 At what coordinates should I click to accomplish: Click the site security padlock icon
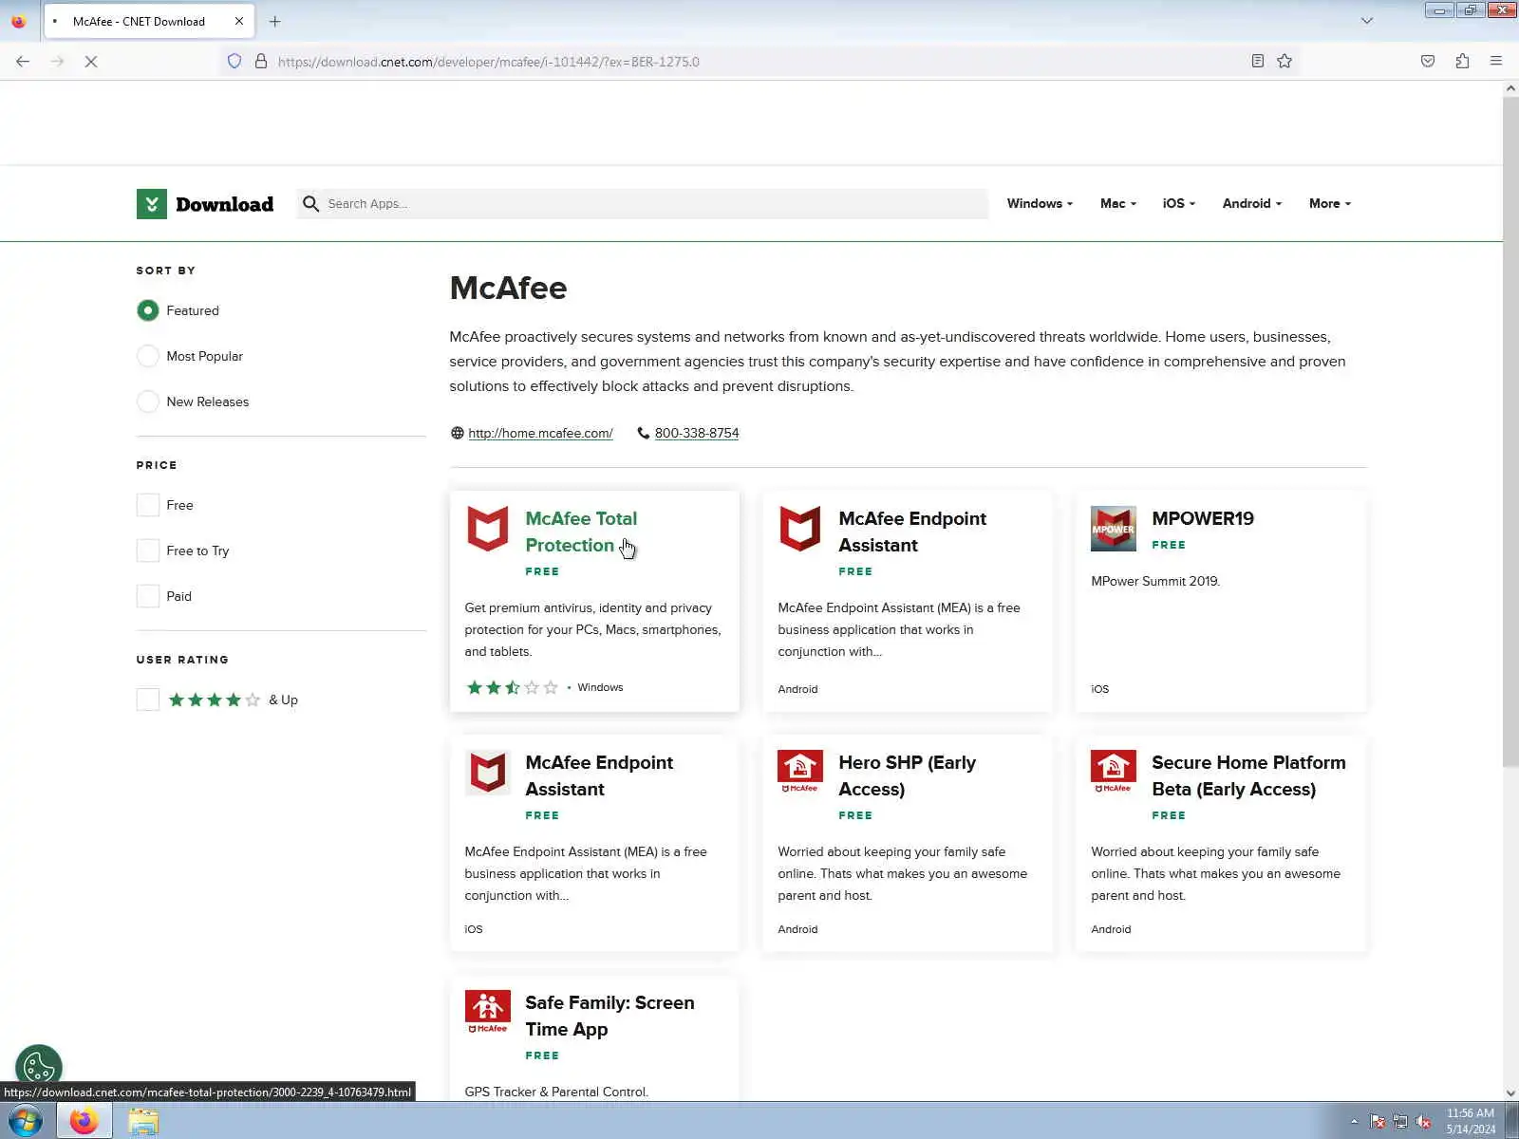(261, 62)
